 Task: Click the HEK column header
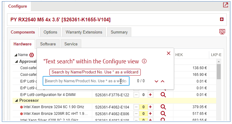point(179,55)
